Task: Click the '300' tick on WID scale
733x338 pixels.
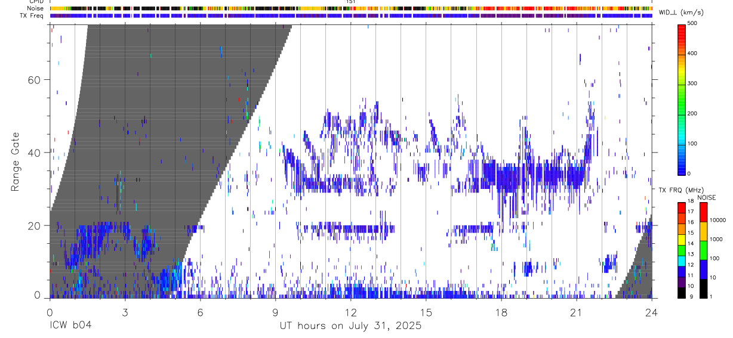Action: [692, 83]
